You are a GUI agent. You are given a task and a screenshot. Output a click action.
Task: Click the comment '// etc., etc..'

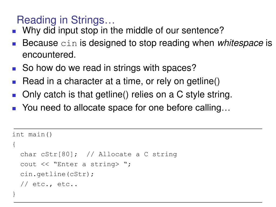[x=49, y=184]
